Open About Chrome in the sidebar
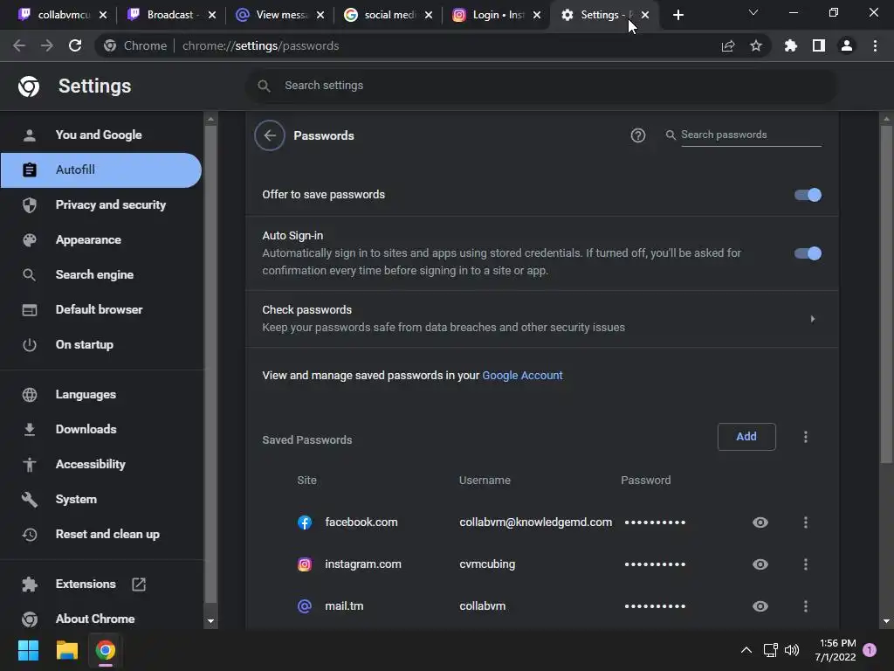Image resolution: width=894 pixels, height=671 pixels. pyautogui.click(x=101, y=619)
